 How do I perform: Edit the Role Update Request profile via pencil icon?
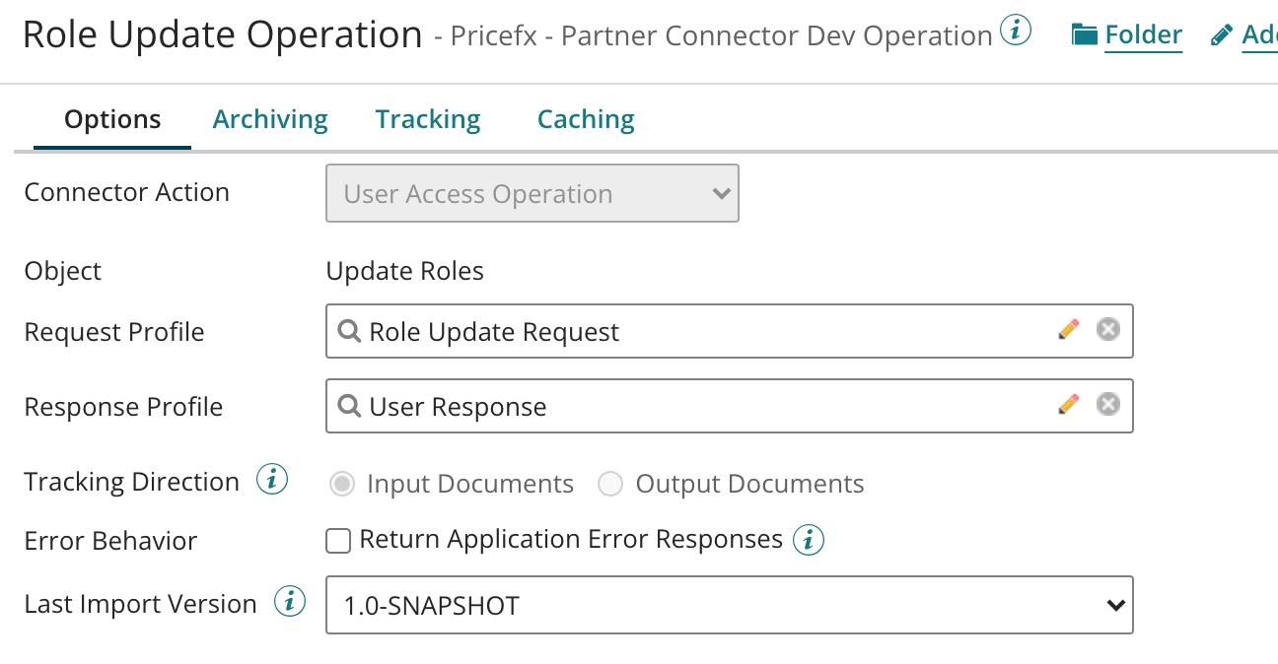tap(1068, 329)
